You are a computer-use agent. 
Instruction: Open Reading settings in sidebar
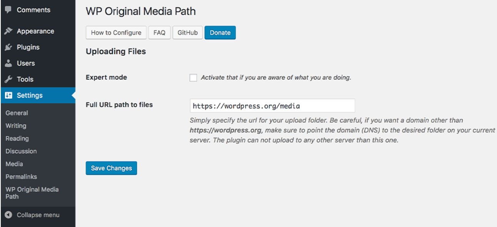pyautogui.click(x=17, y=139)
